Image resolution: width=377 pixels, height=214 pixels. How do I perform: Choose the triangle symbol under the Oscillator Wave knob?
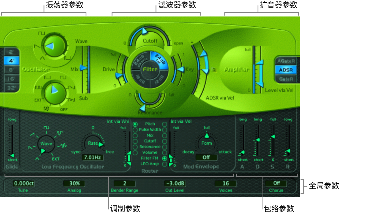point(43,58)
